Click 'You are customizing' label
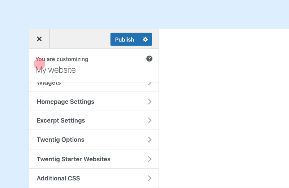Viewport: 289px width, 188px height. tap(62, 59)
